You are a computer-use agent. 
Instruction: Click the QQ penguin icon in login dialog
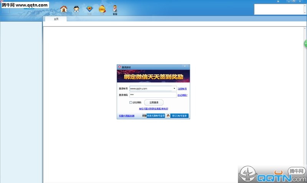click(168, 116)
